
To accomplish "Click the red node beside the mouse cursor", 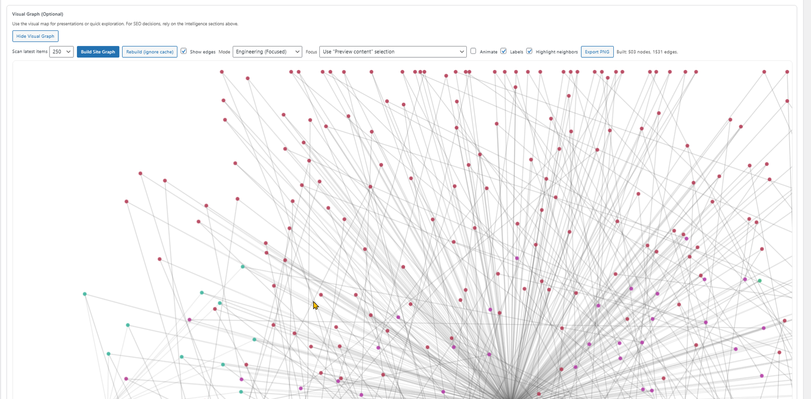I will point(321,295).
